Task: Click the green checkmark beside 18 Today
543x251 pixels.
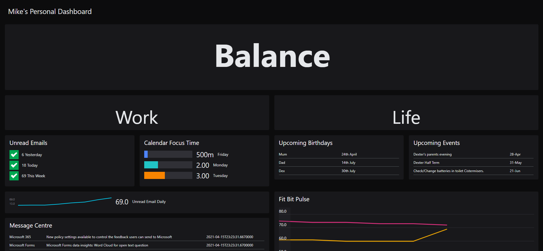Action: coord(14,165)
